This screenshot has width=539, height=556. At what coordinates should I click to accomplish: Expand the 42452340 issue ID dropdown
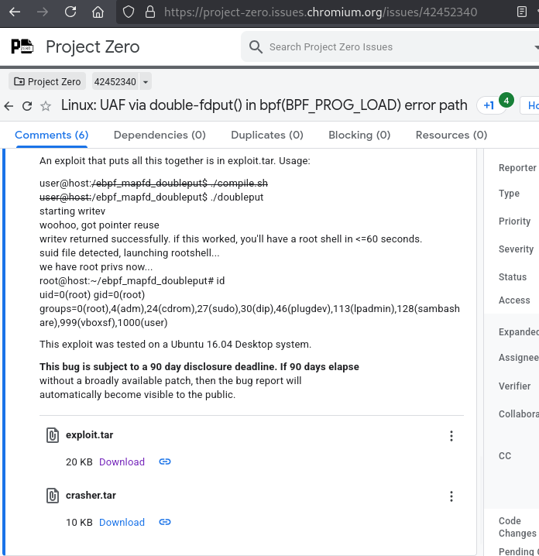(146, 82)
